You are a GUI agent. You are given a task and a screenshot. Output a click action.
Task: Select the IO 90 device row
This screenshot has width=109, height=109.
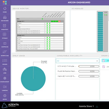coord(40,39)
